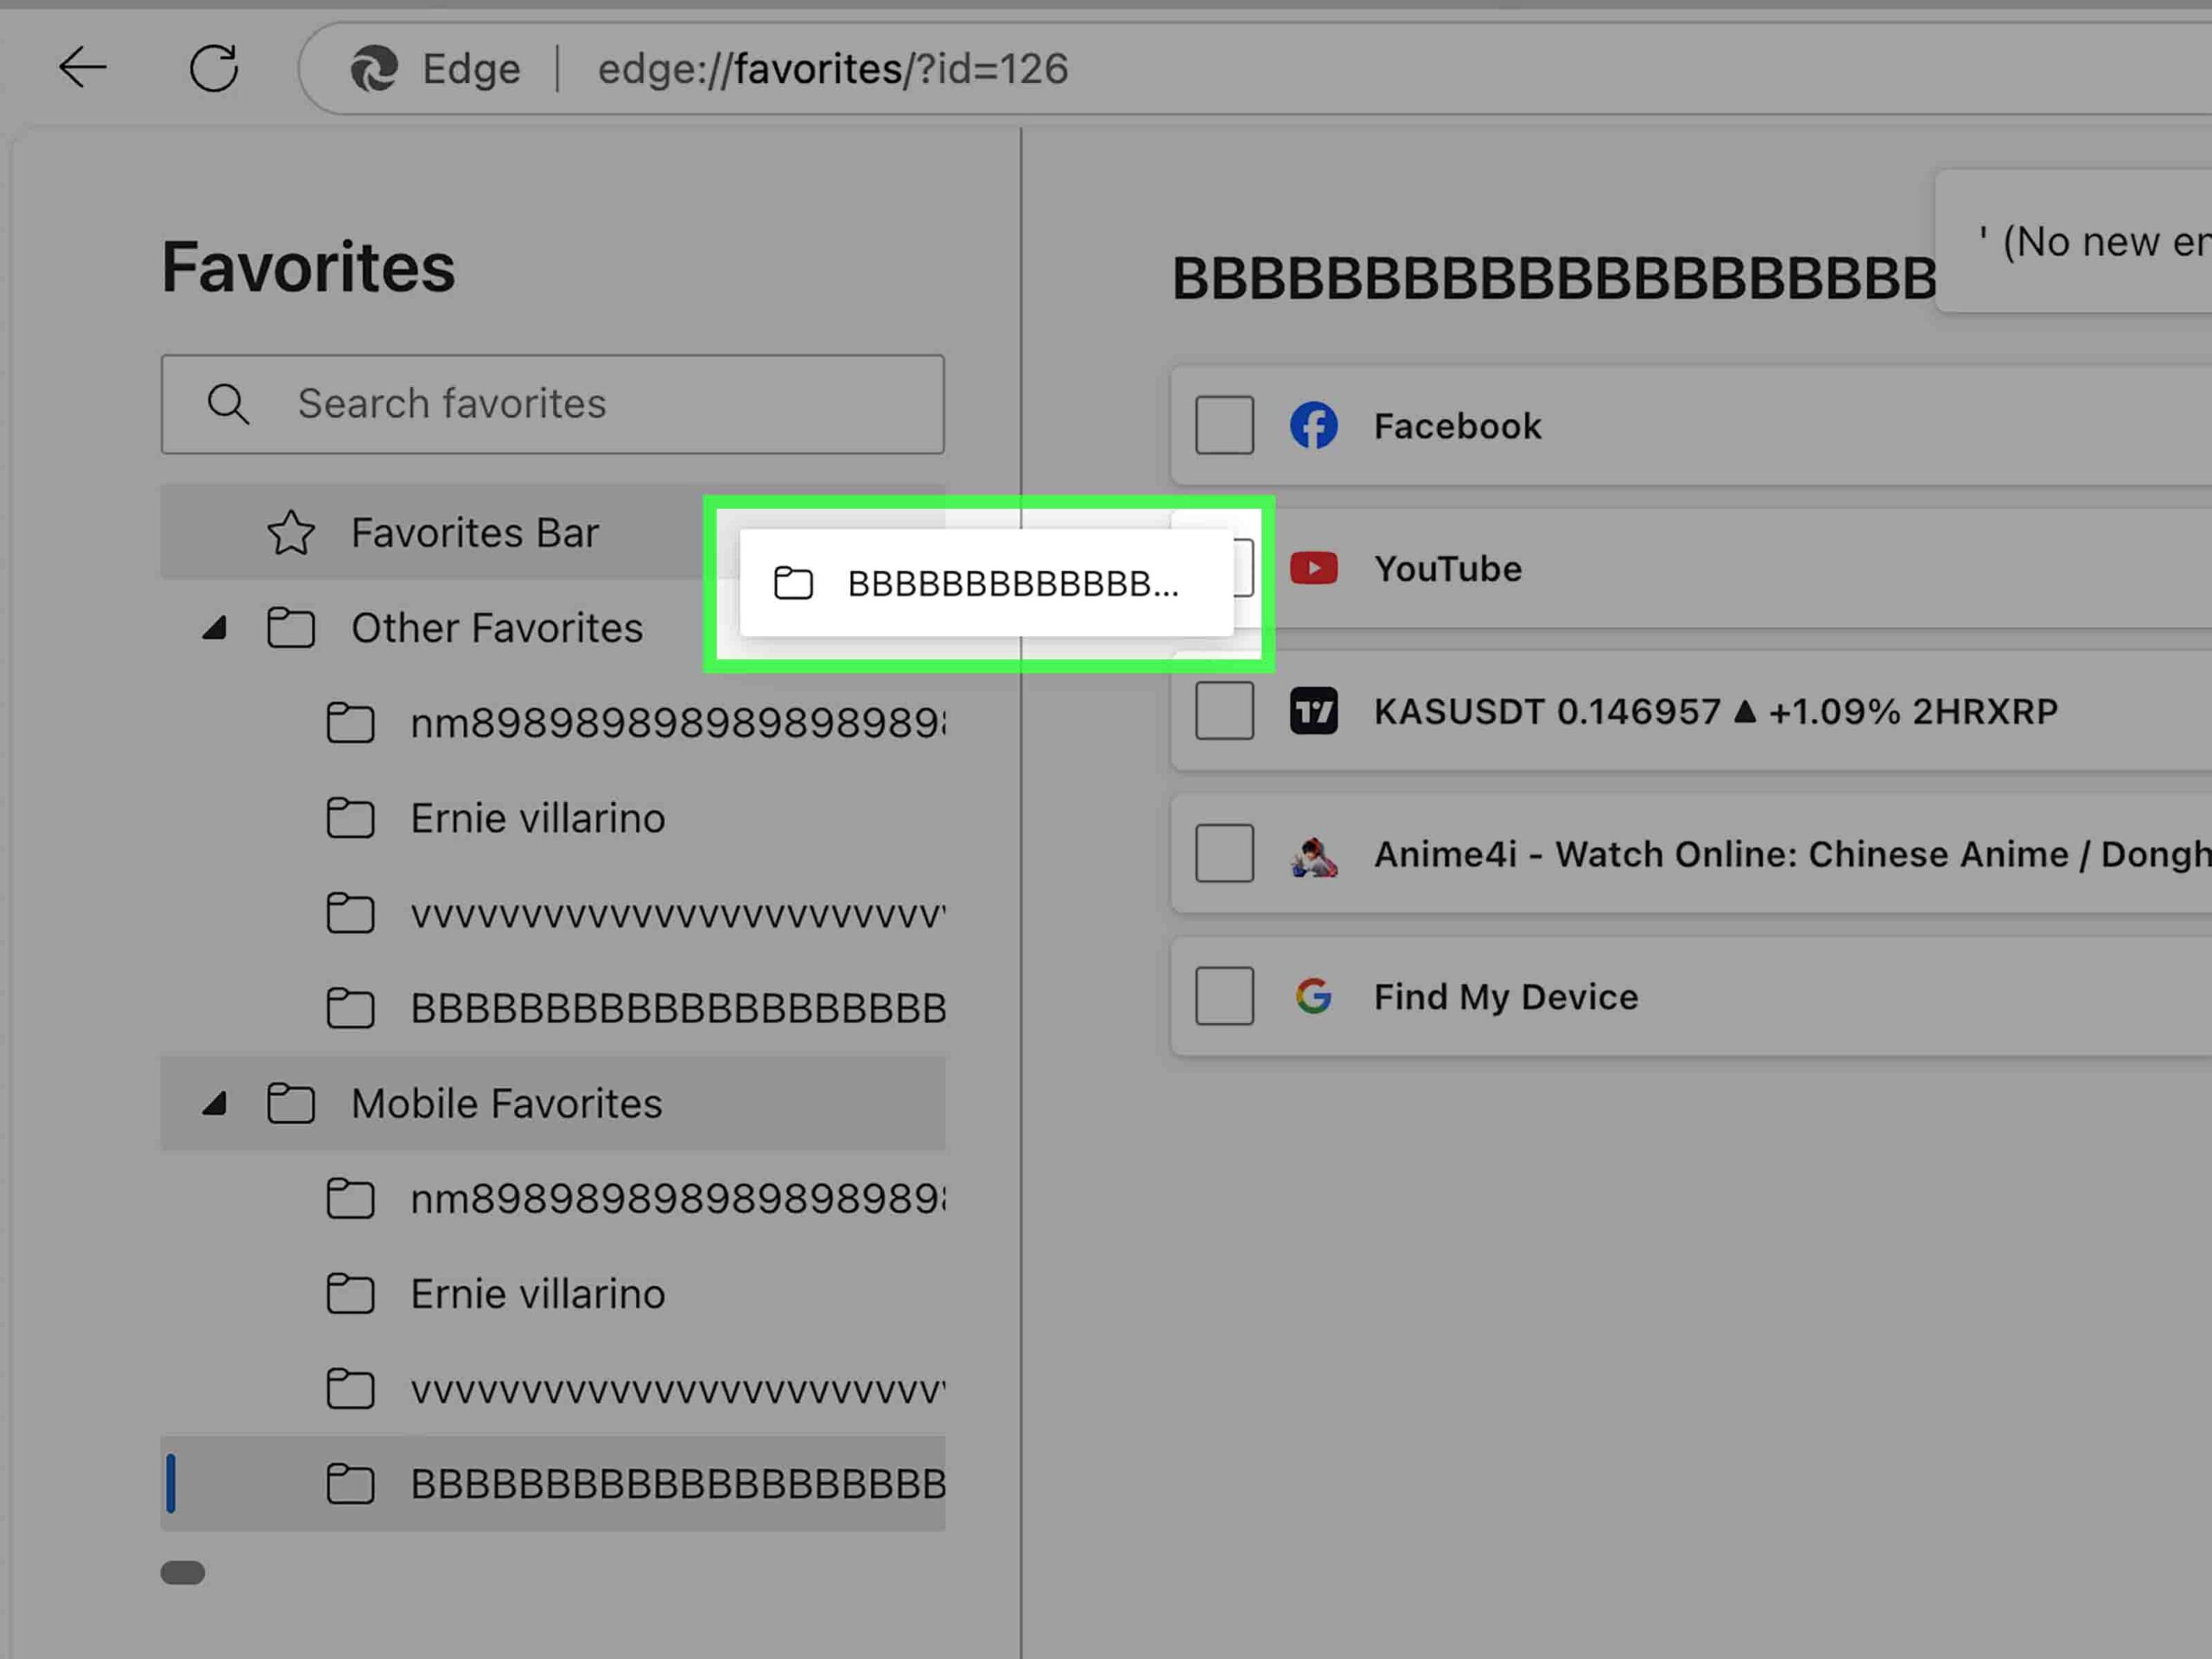Open the Find My Device link

pos(1505,997)
